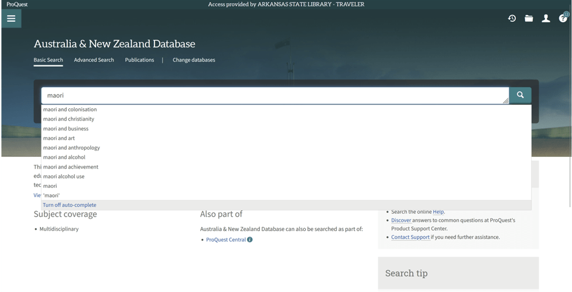Choose 'maori and christianity' from suggestions
Image resolution: width=572 pixels, height=292 pixels.
pos(68,119)
